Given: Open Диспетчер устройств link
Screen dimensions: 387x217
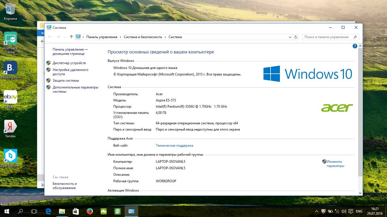Looking at the screenshot, I should click(x=69, y=63).
